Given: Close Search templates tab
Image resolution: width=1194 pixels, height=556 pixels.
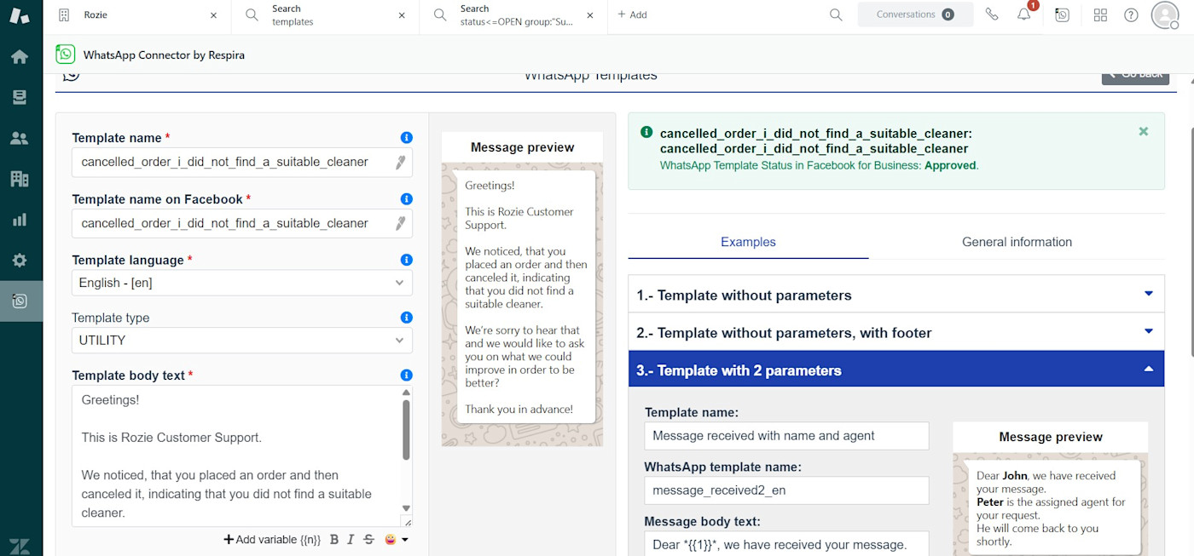Looking at the screenshot, I should coord(402,15).
